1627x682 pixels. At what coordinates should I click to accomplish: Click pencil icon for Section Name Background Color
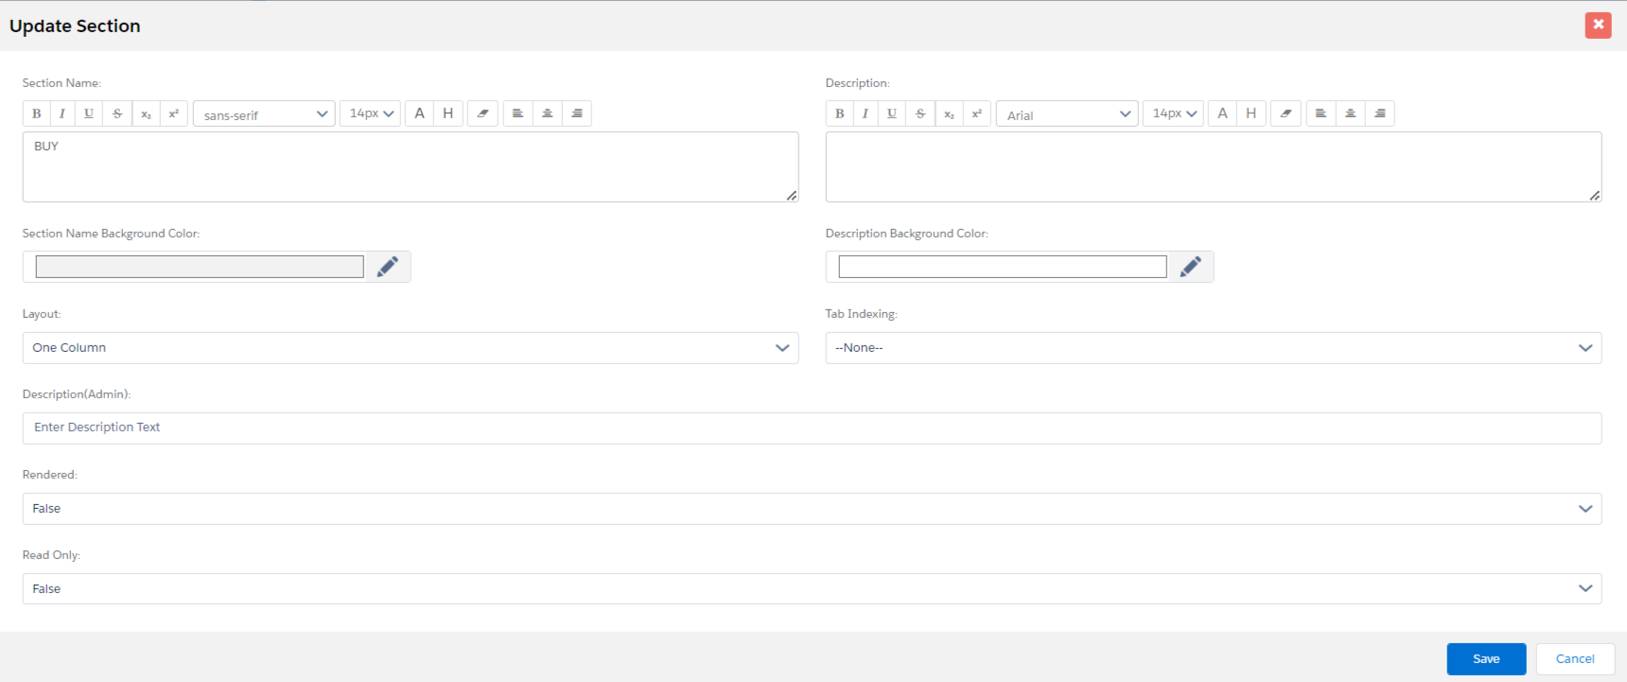(x=388, y=267)
